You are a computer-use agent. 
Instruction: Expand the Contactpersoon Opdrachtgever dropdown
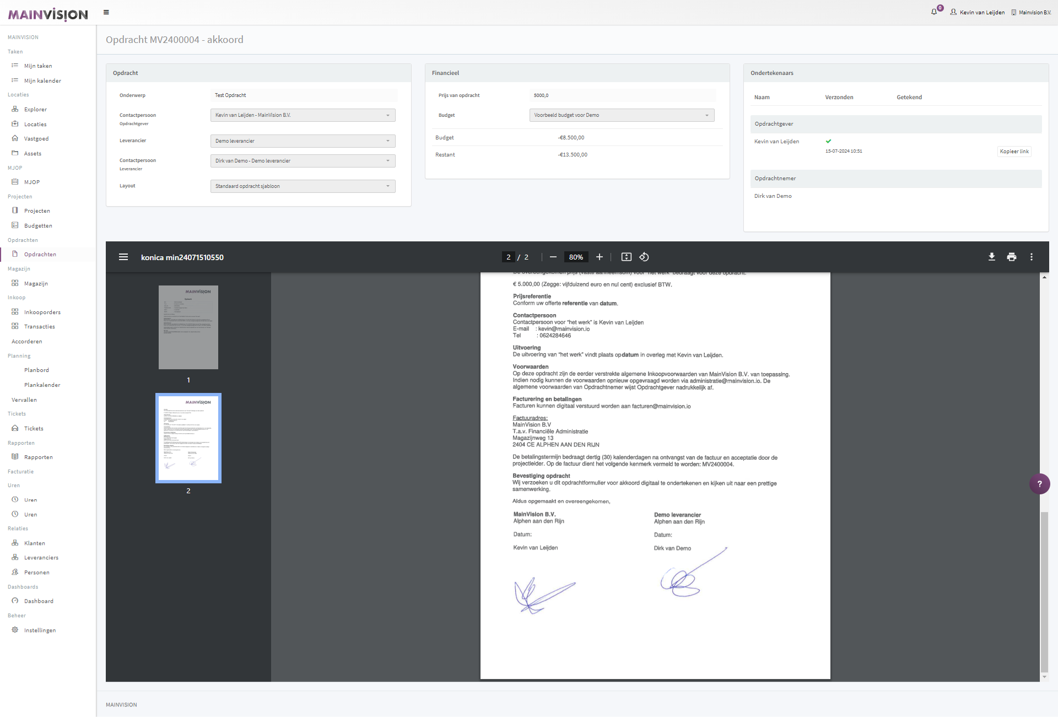coord(303,115)
